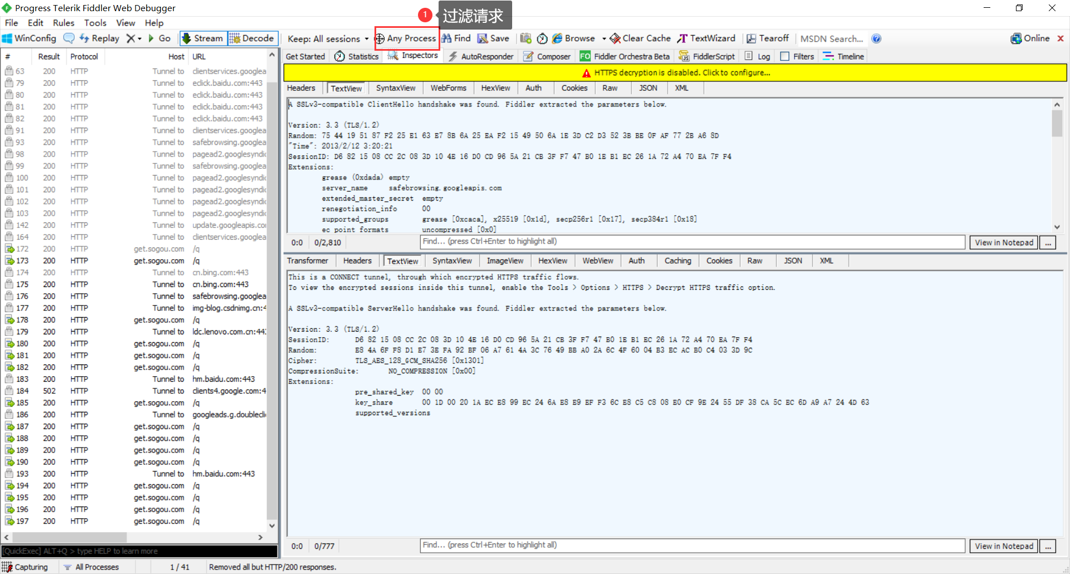Toggle Decode mode
This screenshot has width=1070, height=574.
(x=252, y=38)
